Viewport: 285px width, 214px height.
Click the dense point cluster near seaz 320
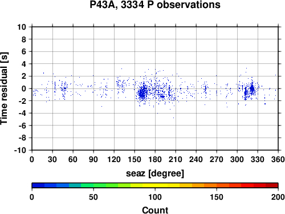(252, 88)
